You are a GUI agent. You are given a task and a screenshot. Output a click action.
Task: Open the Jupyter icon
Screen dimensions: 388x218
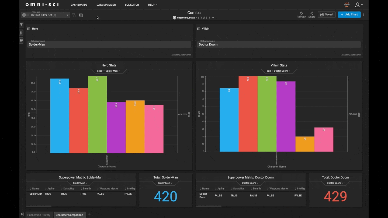tap(347, 5)
